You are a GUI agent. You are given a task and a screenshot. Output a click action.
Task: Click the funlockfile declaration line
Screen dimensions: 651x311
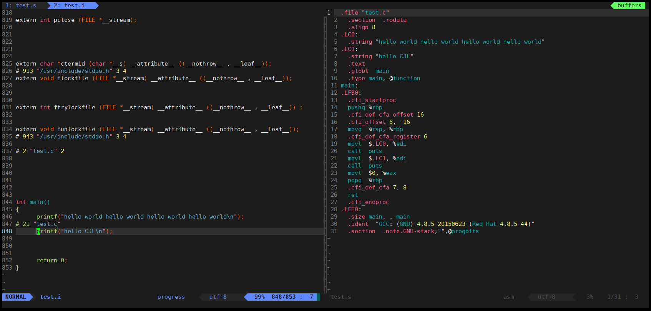coord(158,129)
